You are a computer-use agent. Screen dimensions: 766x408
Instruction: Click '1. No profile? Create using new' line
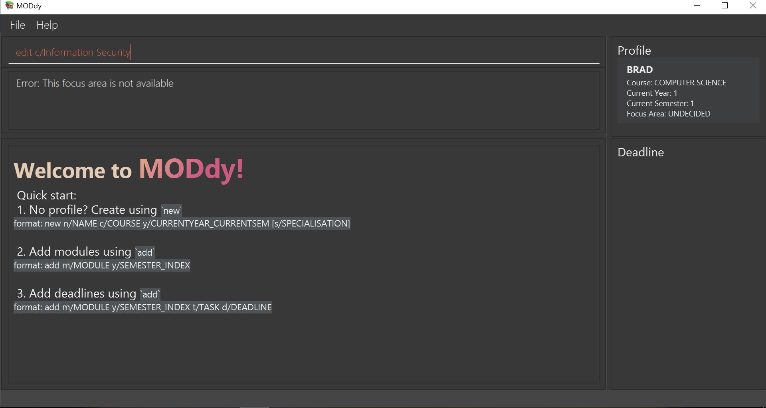(99, 210)
